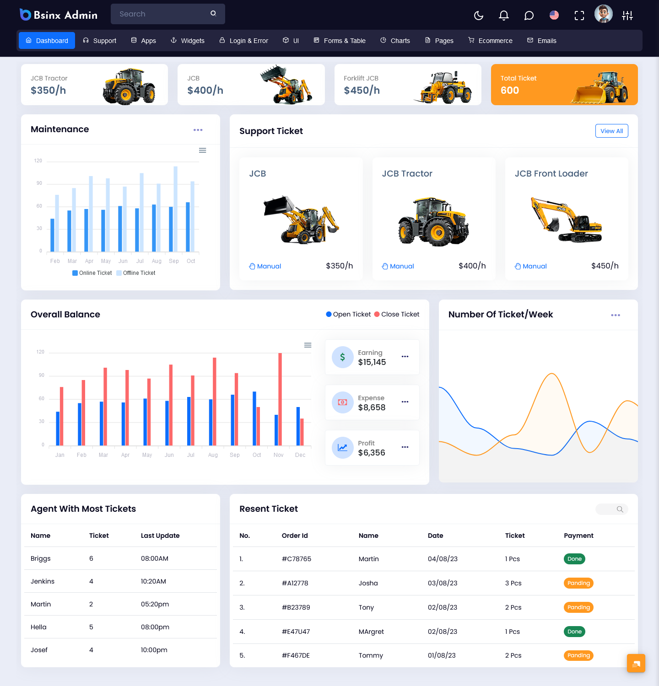This screenshot has height=686, width=659.
Task: Click order id #A12778
Action: (295, 583)
